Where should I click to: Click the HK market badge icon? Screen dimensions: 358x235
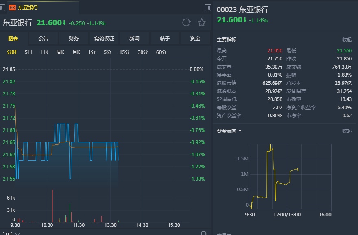coord(12,8)
